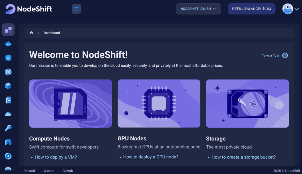Click the REFILL BALANCE: $9.93 button

(251, 9)
